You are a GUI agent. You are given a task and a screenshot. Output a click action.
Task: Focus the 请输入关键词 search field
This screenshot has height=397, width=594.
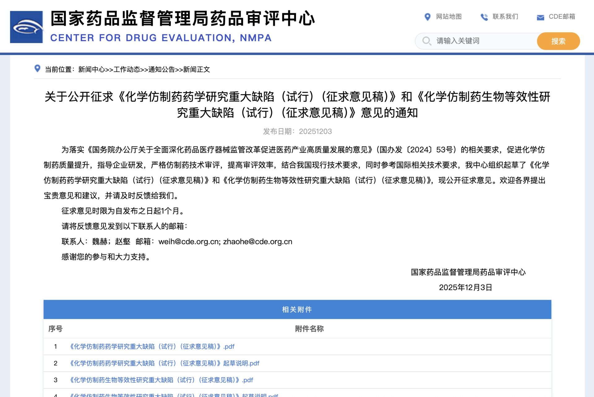(x=483, y=41)
